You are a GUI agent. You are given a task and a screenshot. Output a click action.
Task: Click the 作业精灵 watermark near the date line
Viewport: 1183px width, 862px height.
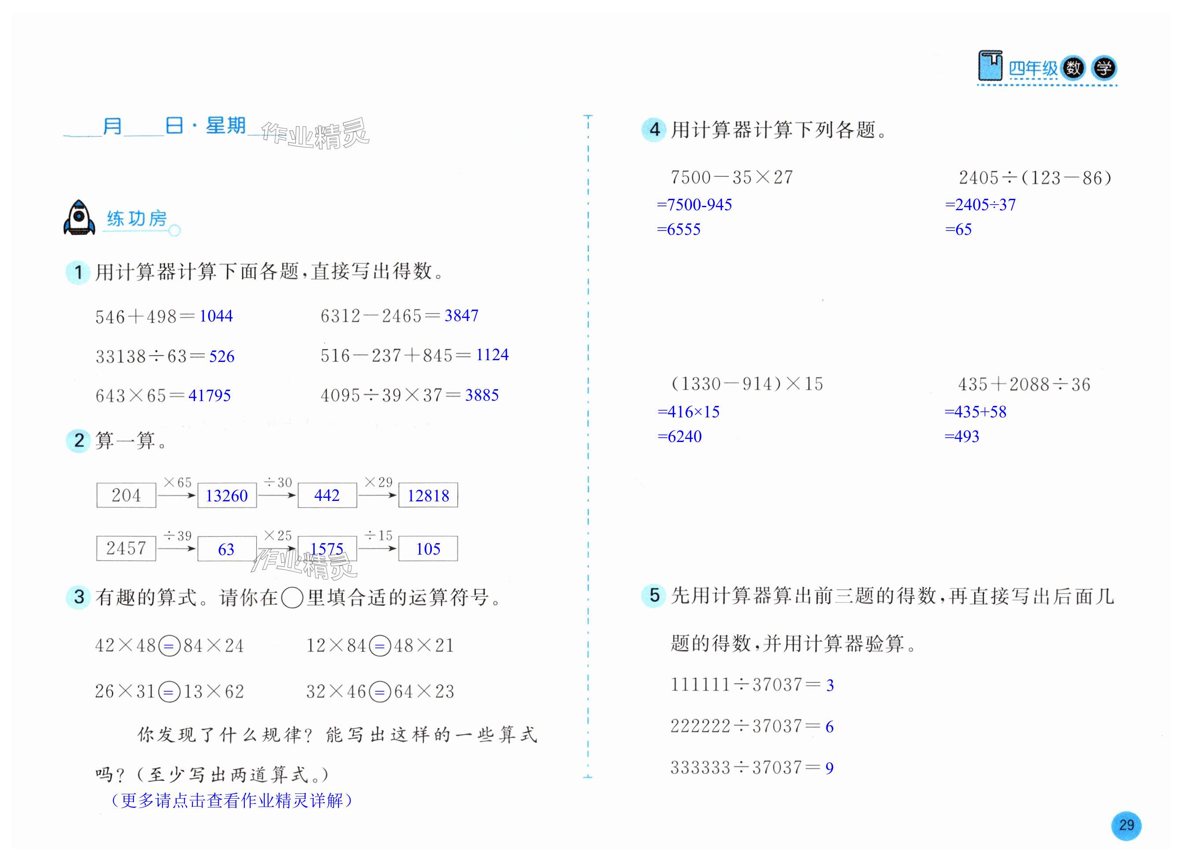coord(315,134)
